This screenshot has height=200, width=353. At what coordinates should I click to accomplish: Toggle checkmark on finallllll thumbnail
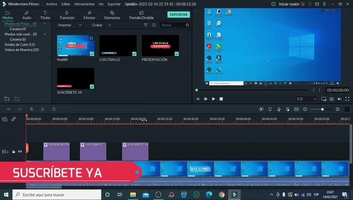pyautogui.click(x=92, y=54)
